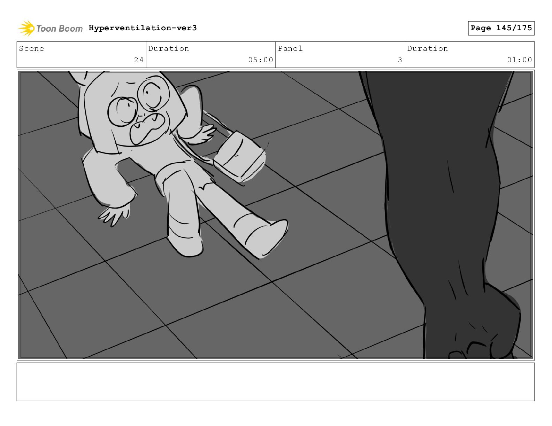This screenshot has width=552, height=426.
Task: Click the 'Panel' header label
Action: [290, 48]
